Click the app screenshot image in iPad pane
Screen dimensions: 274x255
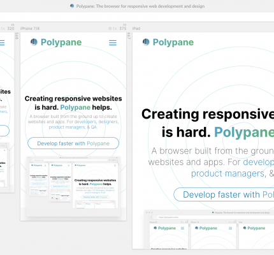tap(209, 229)
